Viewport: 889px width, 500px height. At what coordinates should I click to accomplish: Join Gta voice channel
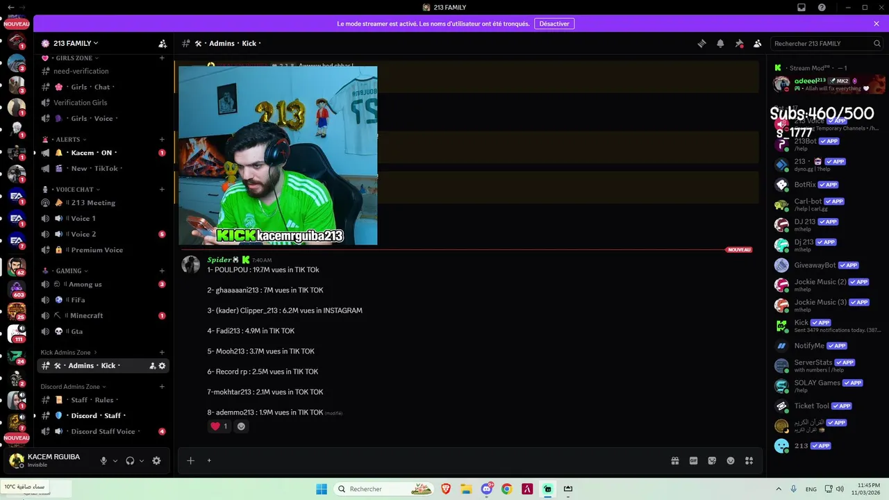[103, 331]
